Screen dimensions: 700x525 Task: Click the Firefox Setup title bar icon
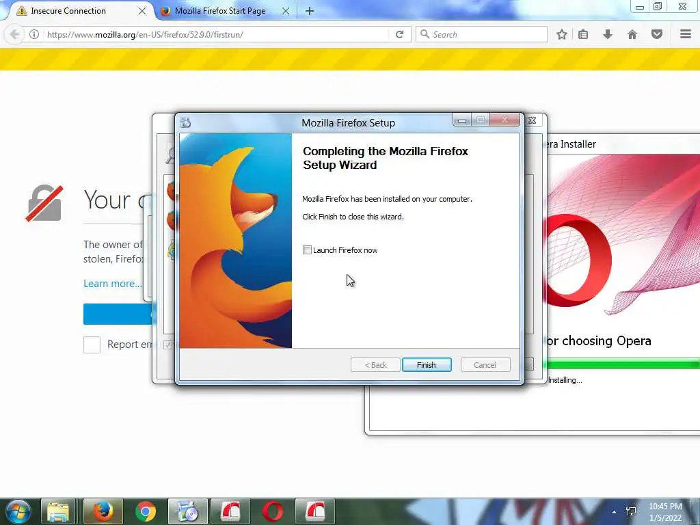186,122
